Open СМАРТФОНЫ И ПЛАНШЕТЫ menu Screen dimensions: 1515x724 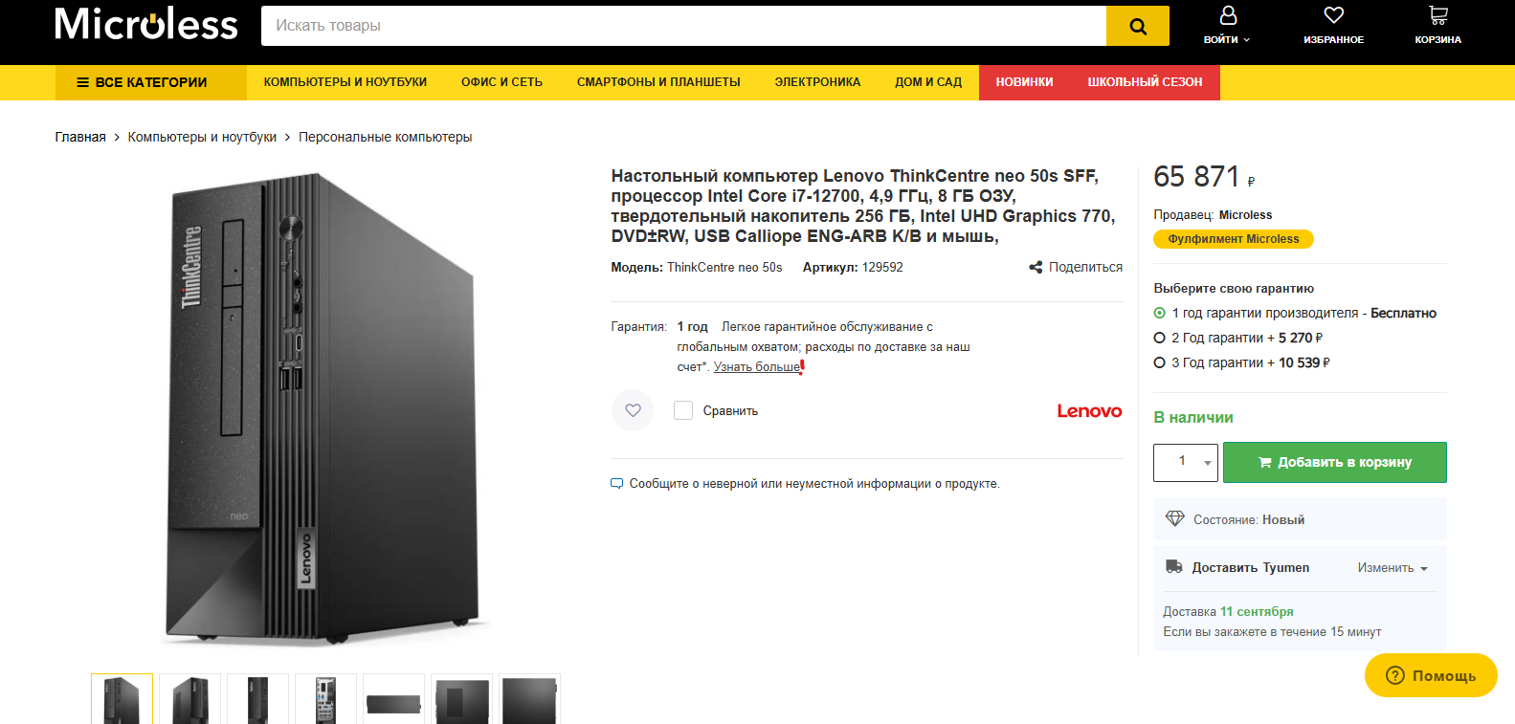[658, 82]
